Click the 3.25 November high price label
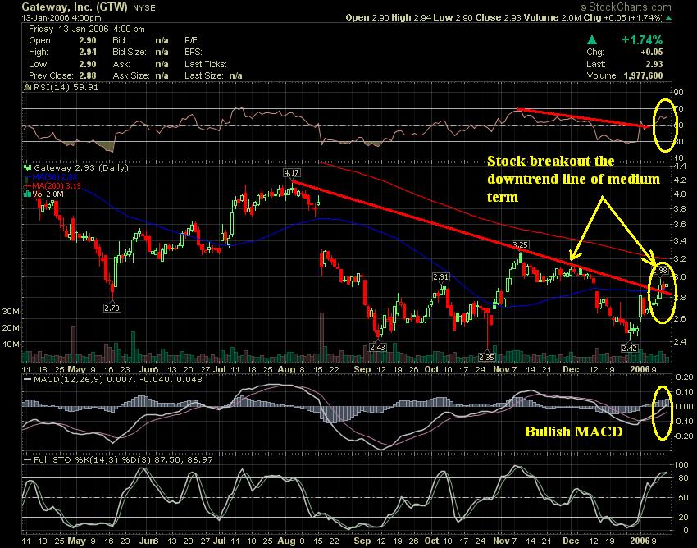This screenshot has width=697, height=548. [520, 245]
